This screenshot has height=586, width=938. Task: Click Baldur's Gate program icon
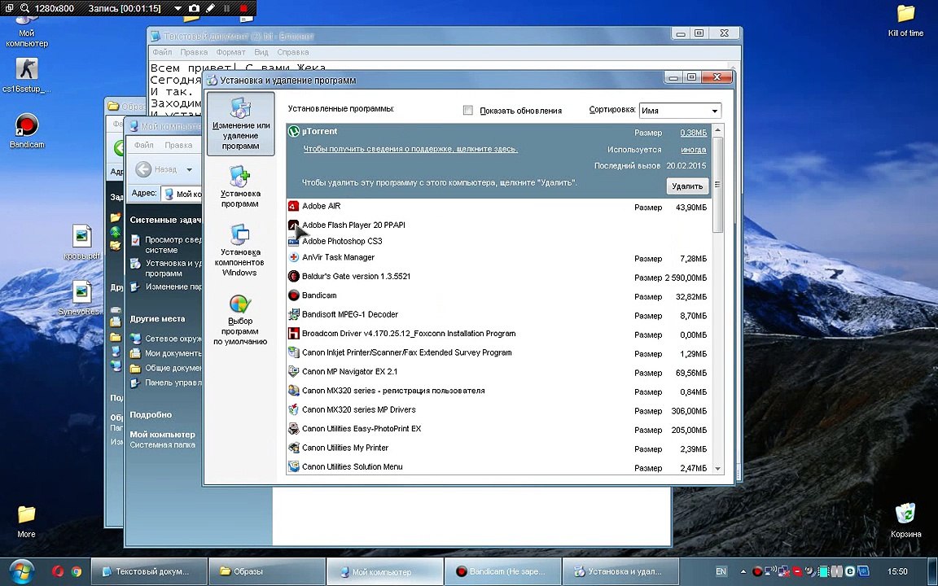point(294,276)
